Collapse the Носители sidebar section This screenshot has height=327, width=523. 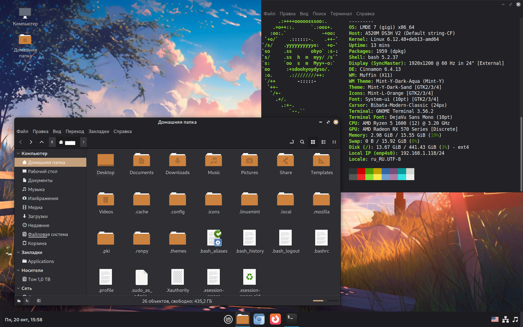[x=18, y=270]
